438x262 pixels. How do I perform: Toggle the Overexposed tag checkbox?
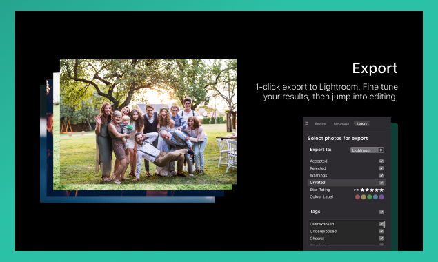coord(381,224)
